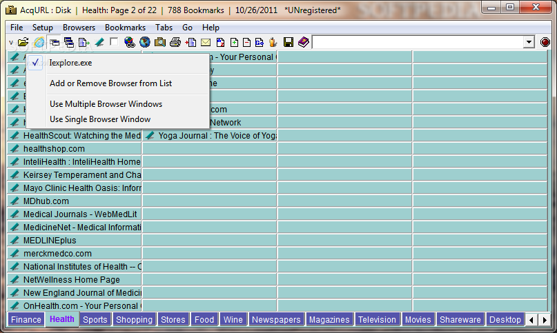
Task: Click the orange figure icon in toolbar
Action: pyautogui.click(x=273, y=42)
